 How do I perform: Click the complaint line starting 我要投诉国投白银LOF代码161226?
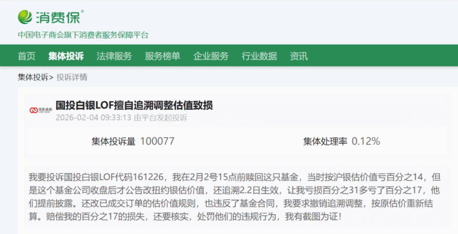235,177
